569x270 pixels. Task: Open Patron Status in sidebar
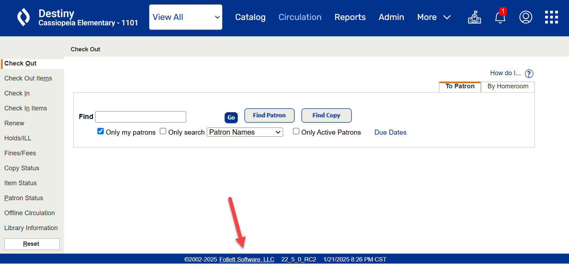(24, 198)
